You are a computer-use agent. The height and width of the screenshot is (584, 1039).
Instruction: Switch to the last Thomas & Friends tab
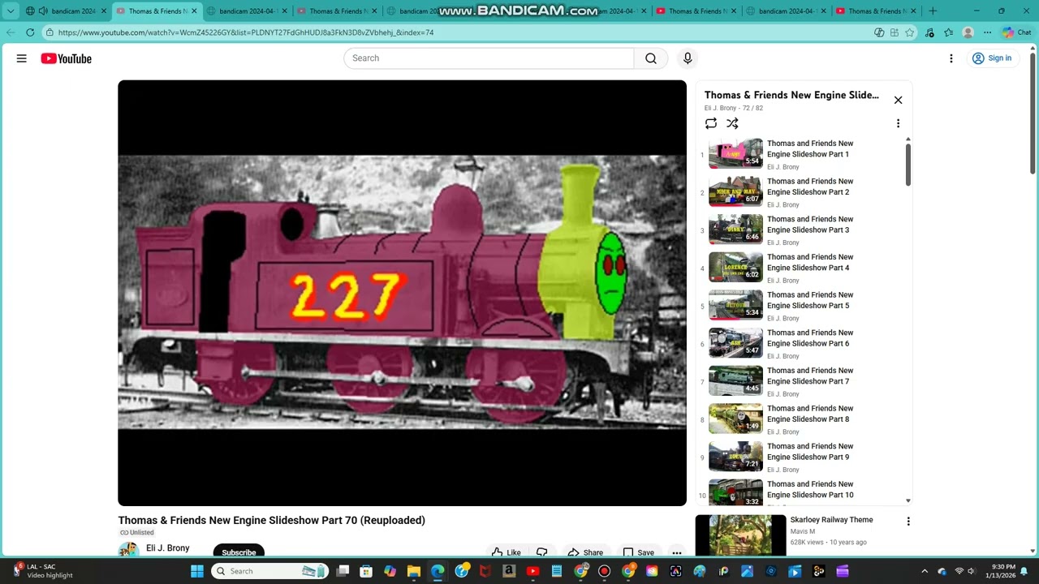pyautogui.click(x=877, y=11)
